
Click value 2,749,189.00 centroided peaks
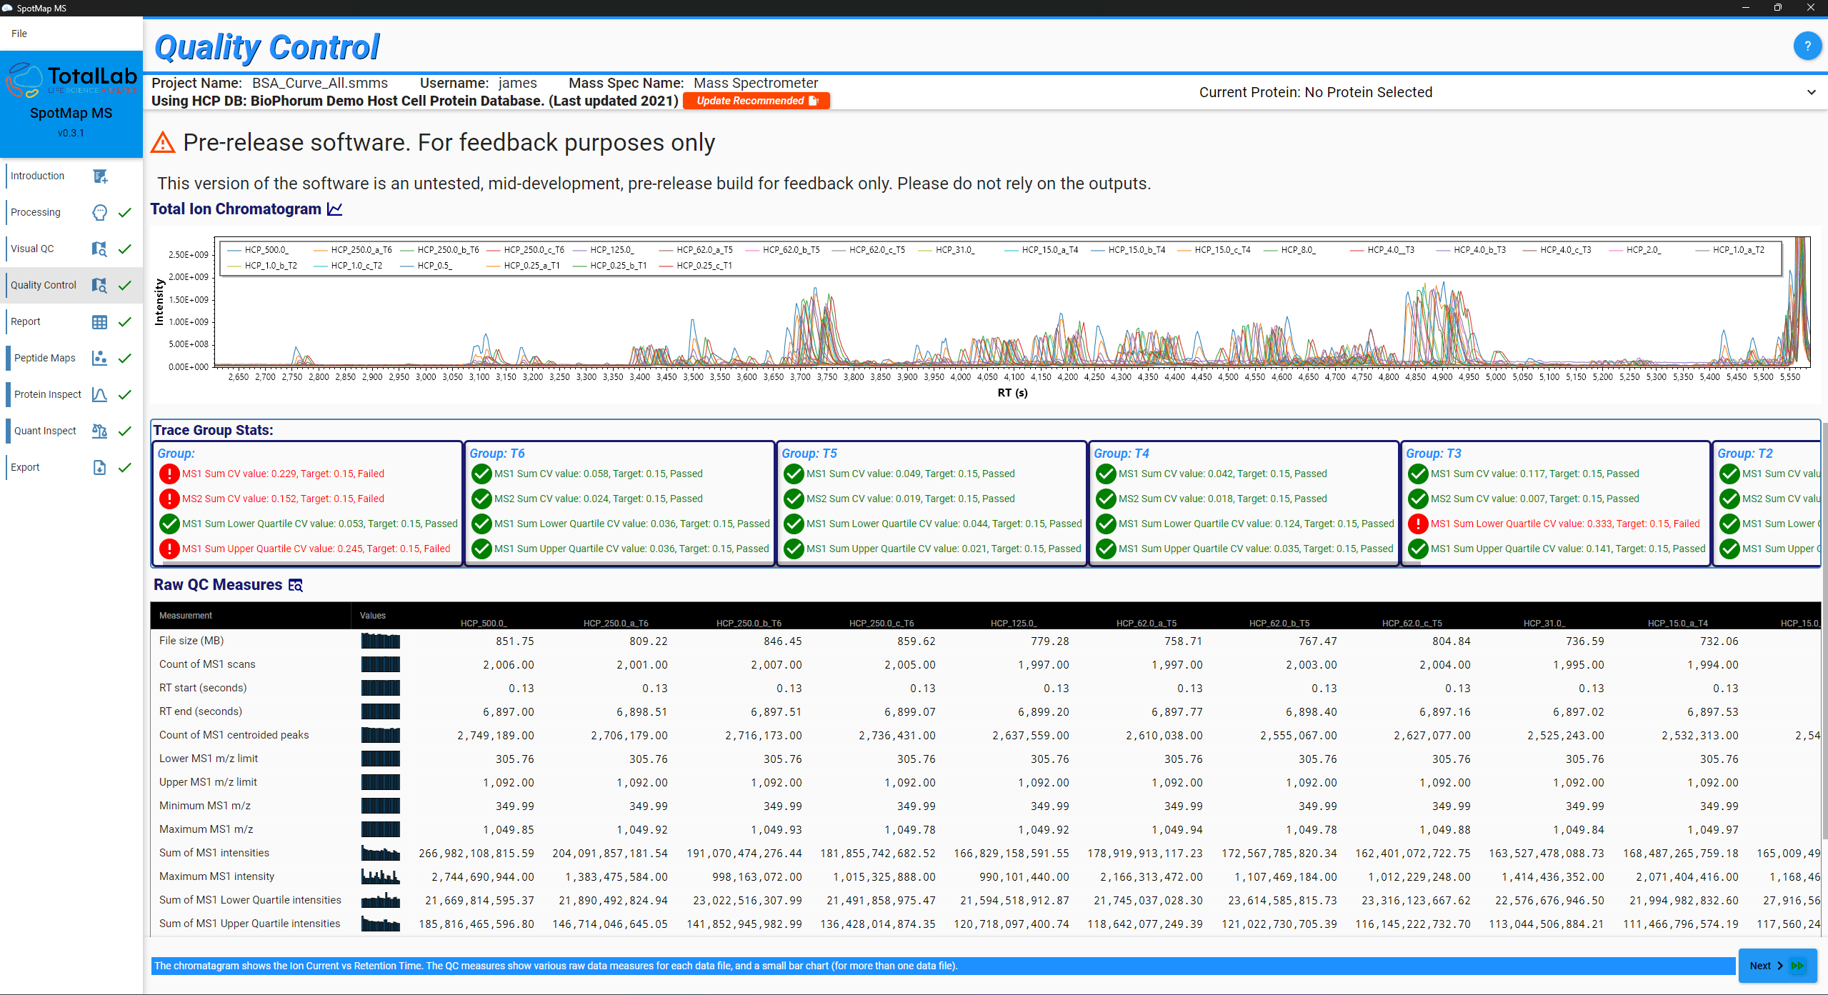click(x=496, y=736)
